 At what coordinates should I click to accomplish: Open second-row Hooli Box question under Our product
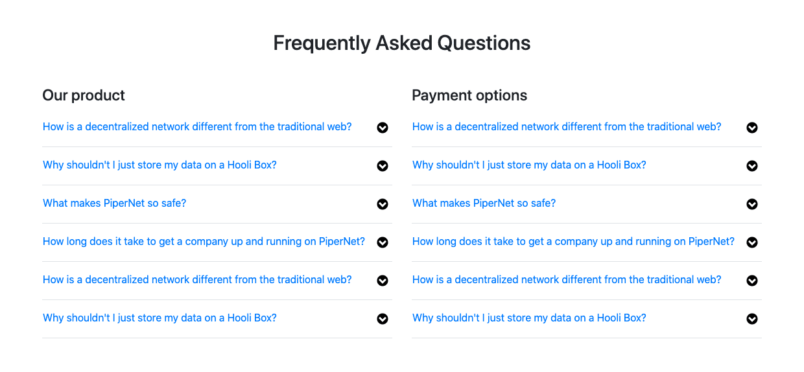[160, 165]
